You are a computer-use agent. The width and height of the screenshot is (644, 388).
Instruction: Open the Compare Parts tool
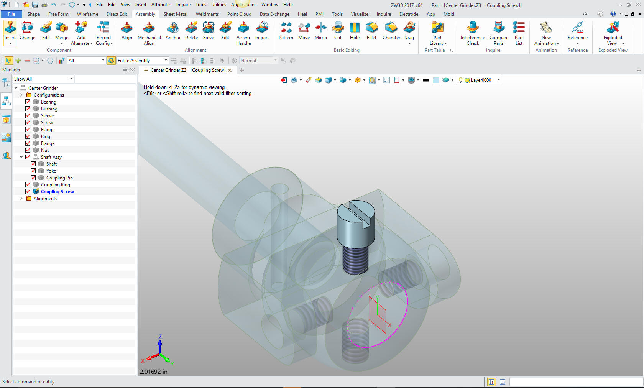(x=499, y=34)
